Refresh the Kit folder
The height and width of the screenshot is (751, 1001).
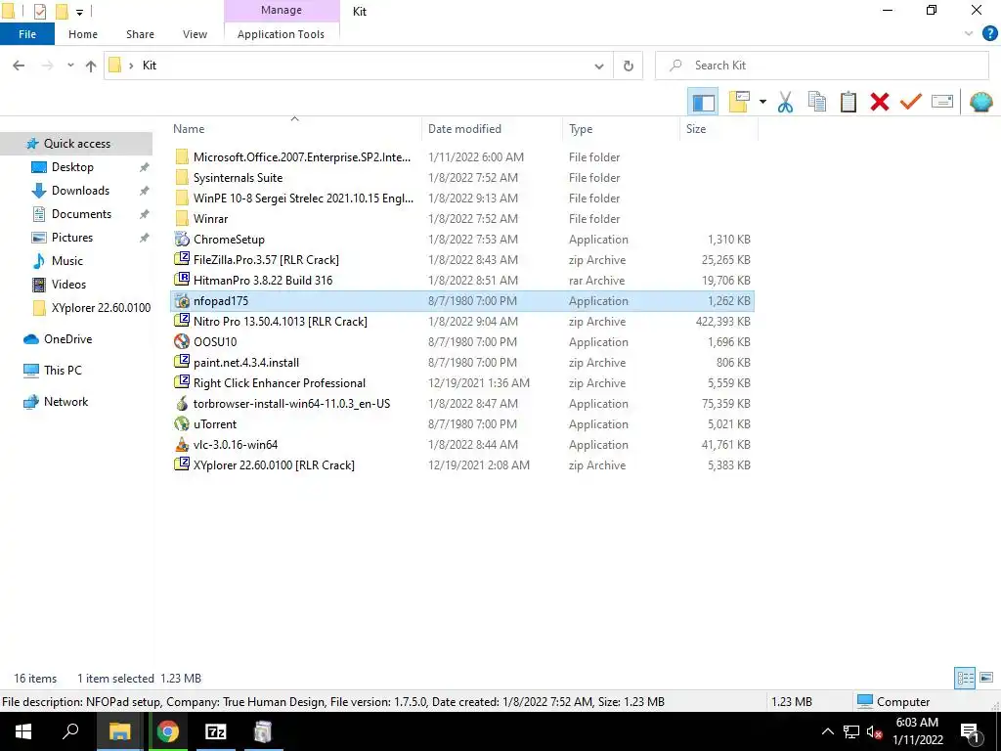click(x=629, y=66)
